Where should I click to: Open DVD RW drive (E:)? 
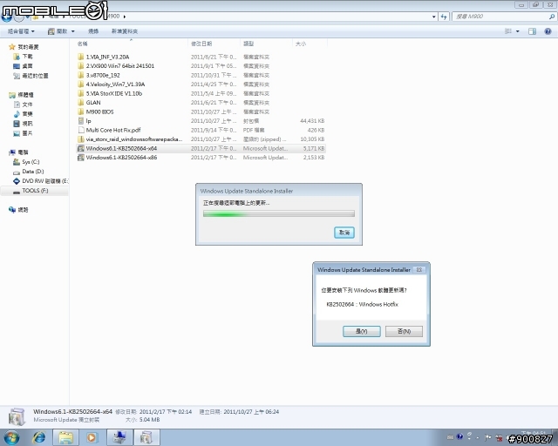point(41,181)
